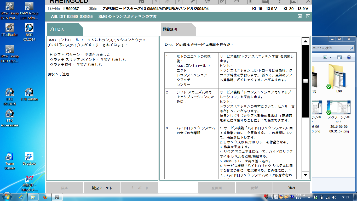Viewport: 357px width, 201px height.
Task: Click the scroll up arrow in 機能説明 panel
Action: pos(305,42)
